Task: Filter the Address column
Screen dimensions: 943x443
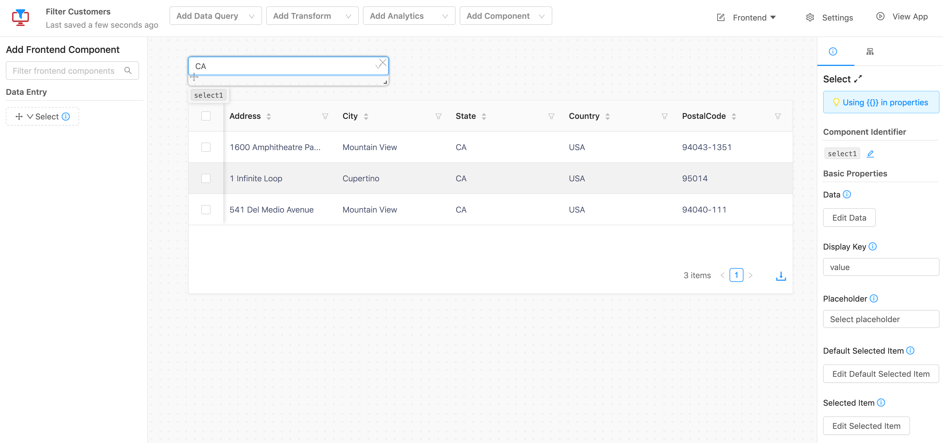Action: 325,116
